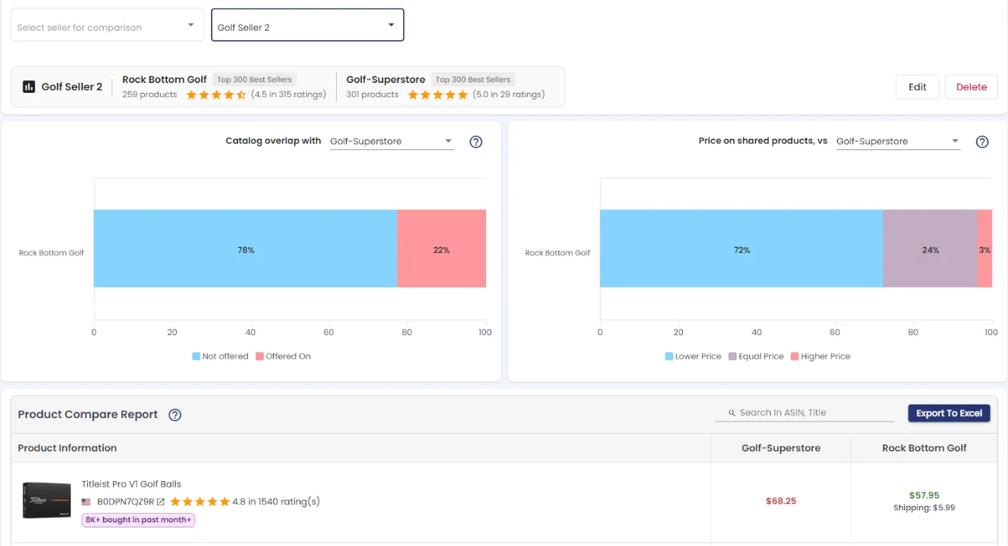Open Catalog overlap with Golf-Superstore dropdown
The width and height of the screenshot is (1008, 546).
pyautogui.click(x=392, y=142)
